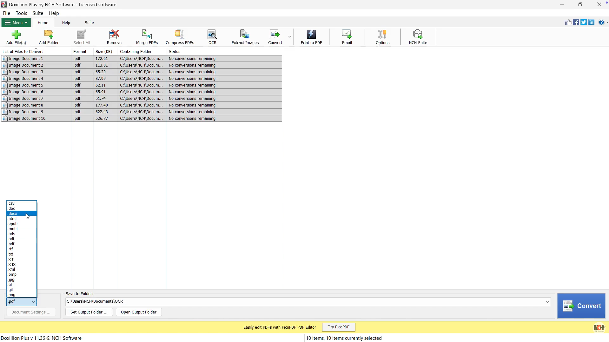Screen dimensions: 609x342
Task: Share on Twitter icon
Action: [583, 22]
